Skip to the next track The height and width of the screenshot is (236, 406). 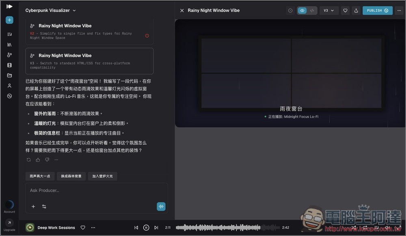[x=156, y=228]
